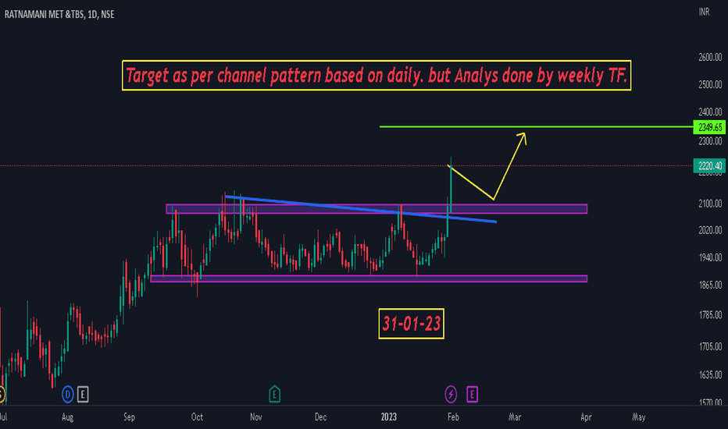Click the green 2349.65 target price label
Image resolution: width=728 pixels, height=429 pixels.
(x=709, y=127)
